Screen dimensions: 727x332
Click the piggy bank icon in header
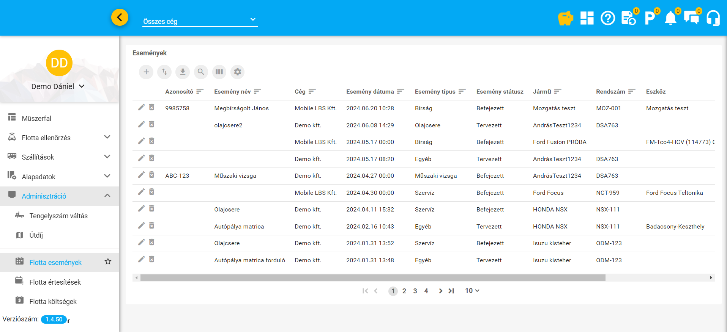[565, 18]
